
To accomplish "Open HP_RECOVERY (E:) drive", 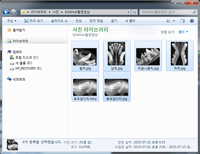I will [x=28, y=68].
